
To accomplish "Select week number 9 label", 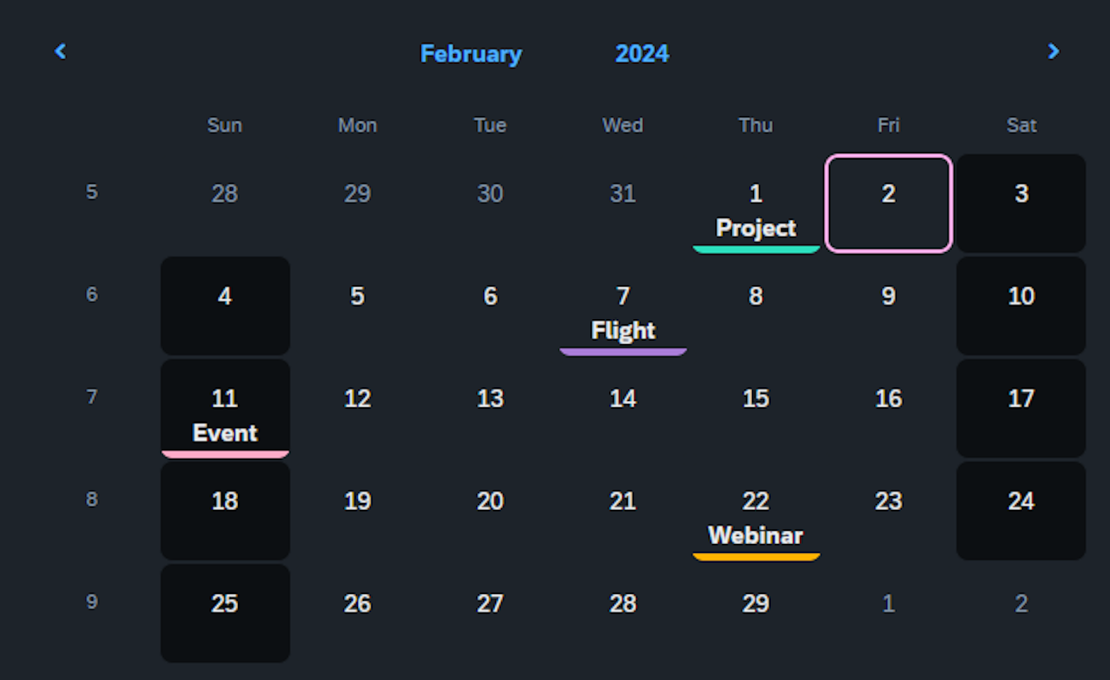I will (92, 602).
